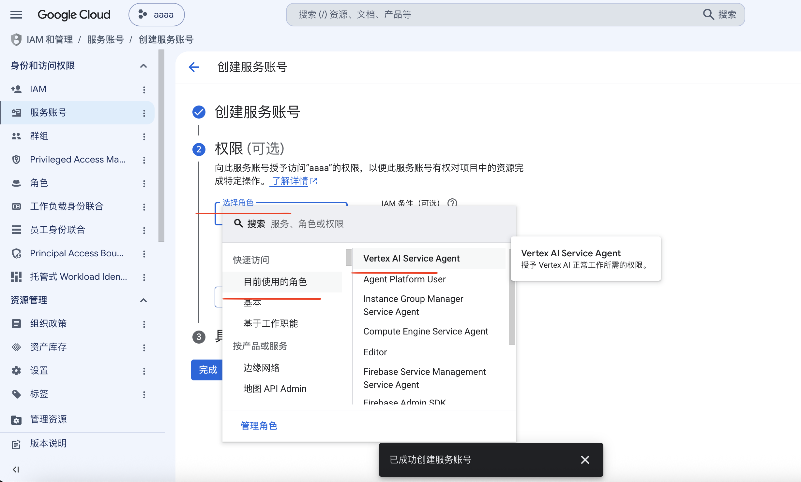Click the 服务账号 sidebar icon

(16, 113)
